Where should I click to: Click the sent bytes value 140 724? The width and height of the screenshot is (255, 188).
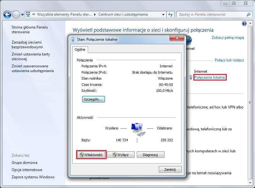[x=122, y=140]
